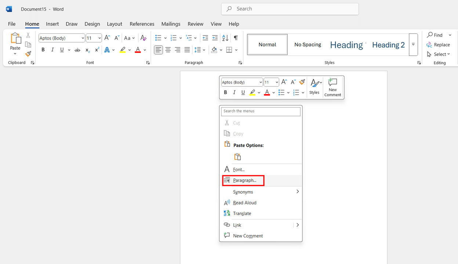458x264 pixels.
Task: Open the File menu
Action: [12, 24]
